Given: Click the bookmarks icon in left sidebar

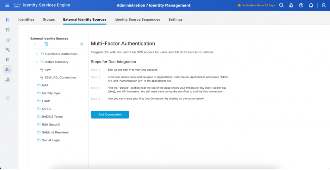Looking at the screenshot, I should click(8, 20).
